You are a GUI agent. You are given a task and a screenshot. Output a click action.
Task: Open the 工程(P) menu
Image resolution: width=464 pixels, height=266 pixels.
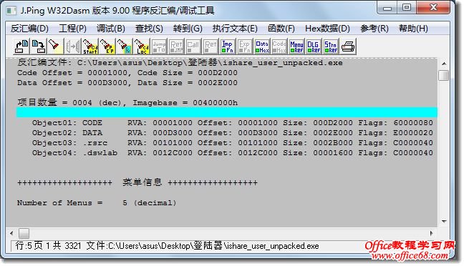72,29
